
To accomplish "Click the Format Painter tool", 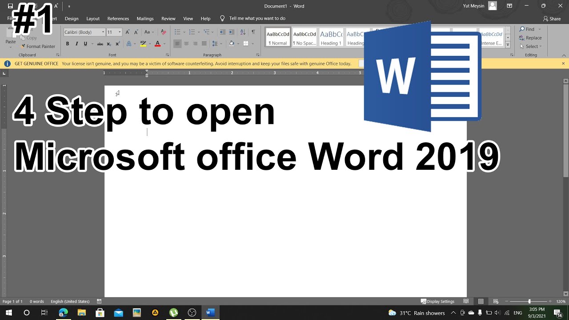I will coord(38,46).
